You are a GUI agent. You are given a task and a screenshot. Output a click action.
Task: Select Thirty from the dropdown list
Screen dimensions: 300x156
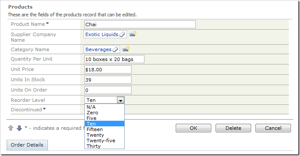click(x=105, y=146)
